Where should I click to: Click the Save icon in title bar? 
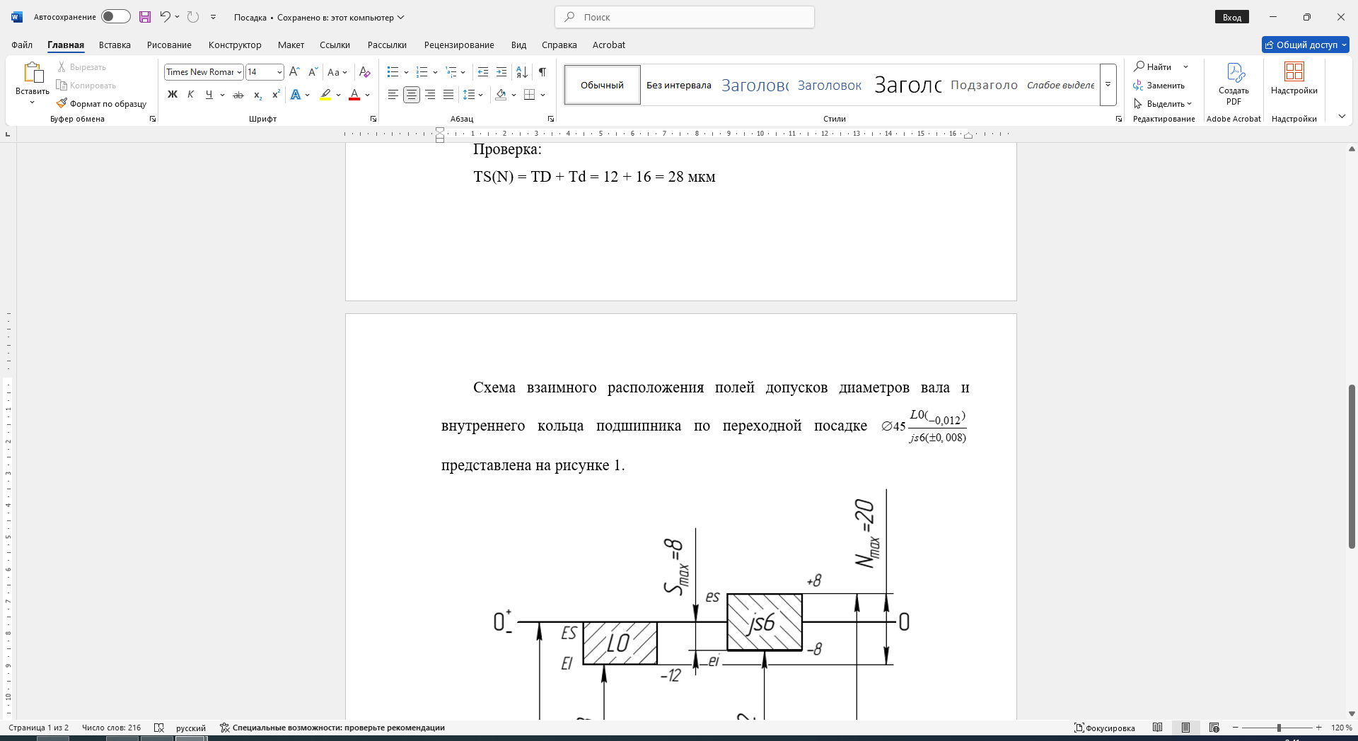(145, 17)
